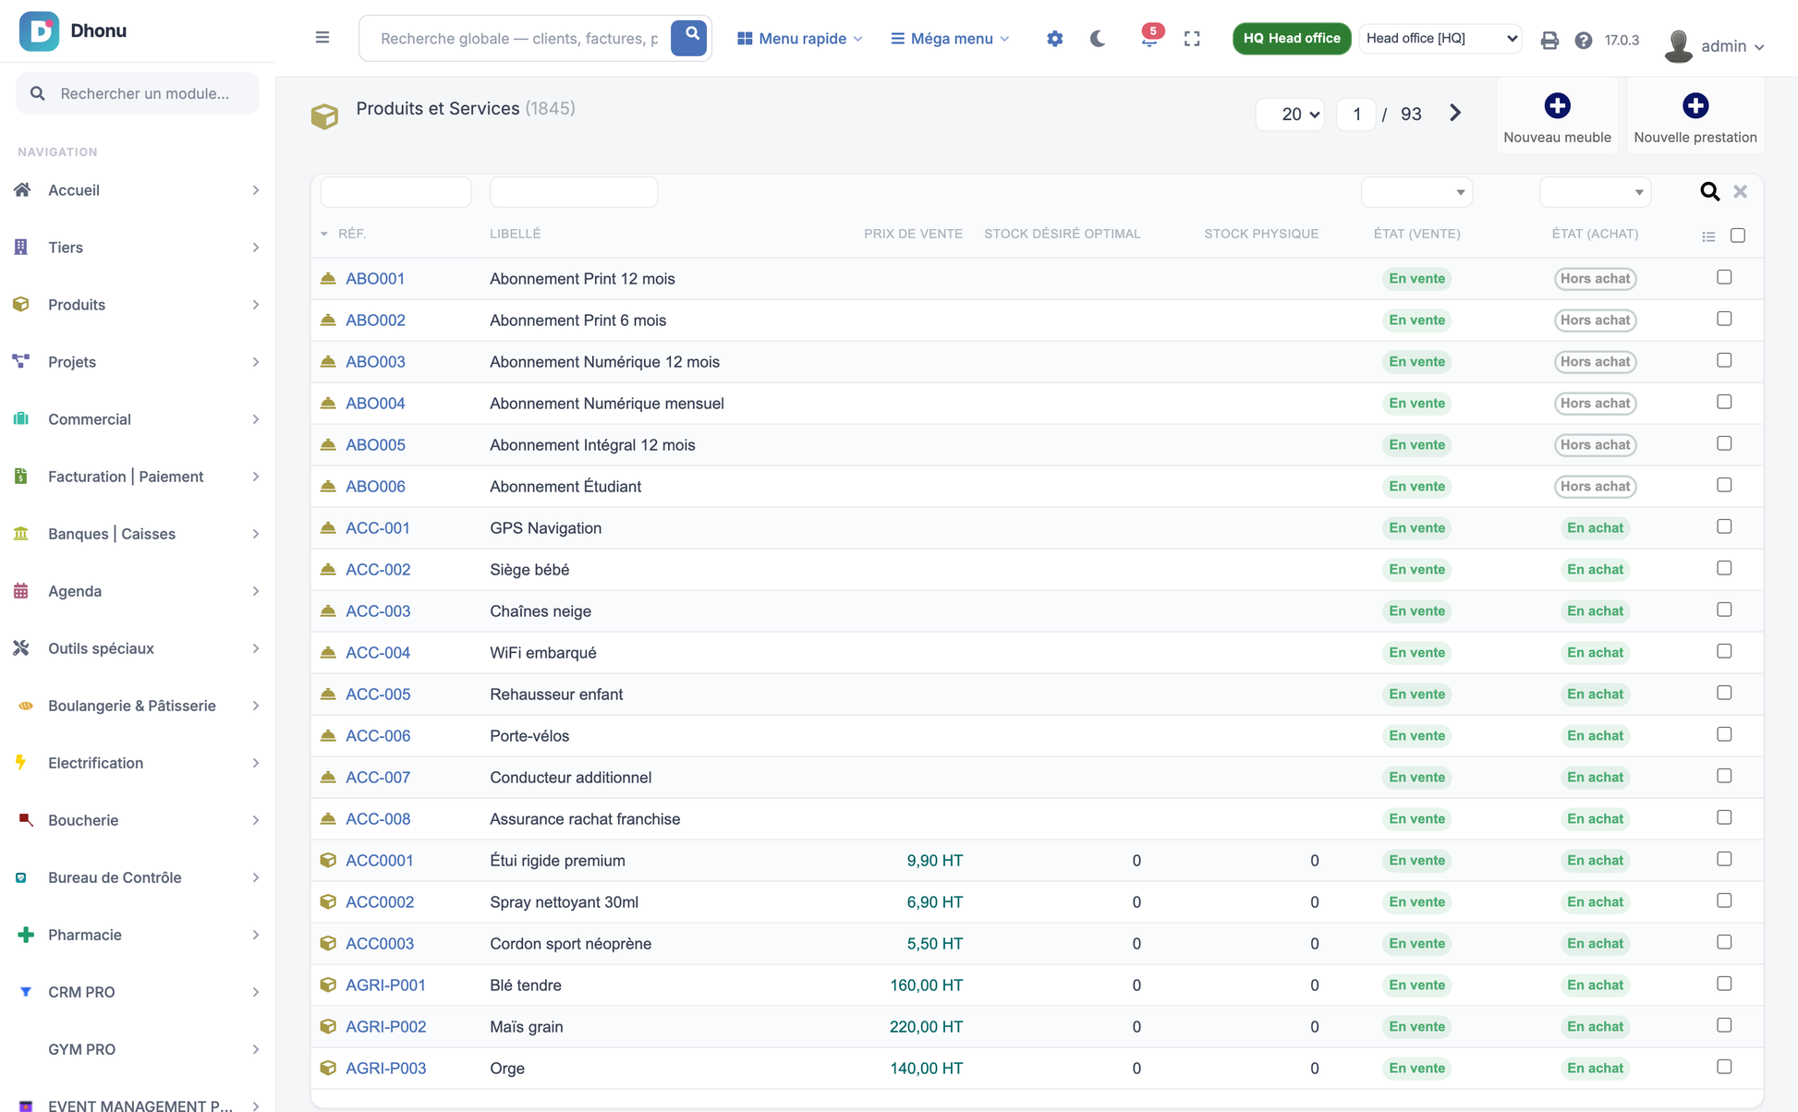Click the fullscreen icon

click(1192, 39)
